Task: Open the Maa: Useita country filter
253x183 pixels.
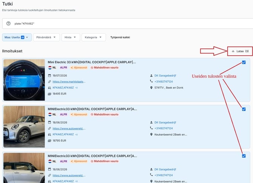Action: [17, 37]
